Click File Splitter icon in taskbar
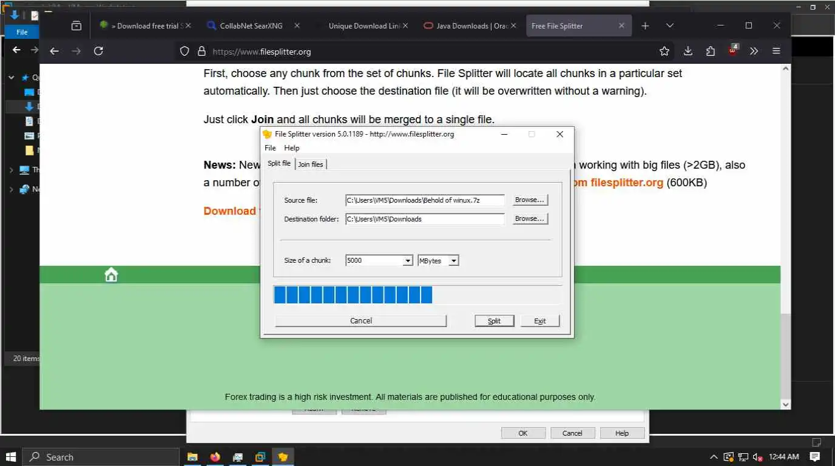 [282, 457]
